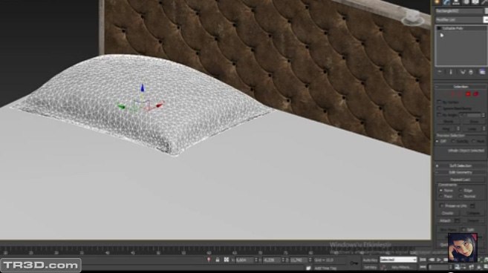The width and height of the screenshot is (488, 273).
Task: Open the Selected key filter dropdown
Action: point(398,260)
